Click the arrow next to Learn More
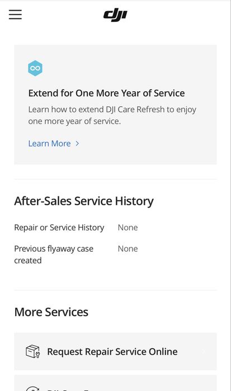The width and height of the screenshot is (231, 391). click(x=77, y=143)
